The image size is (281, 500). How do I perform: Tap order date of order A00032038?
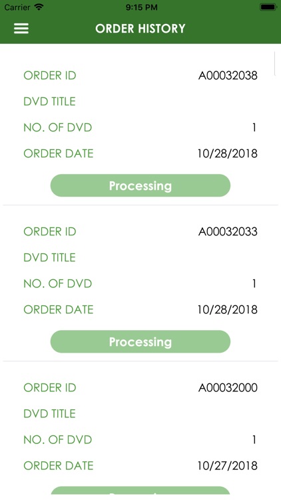(x=228, y=154)
